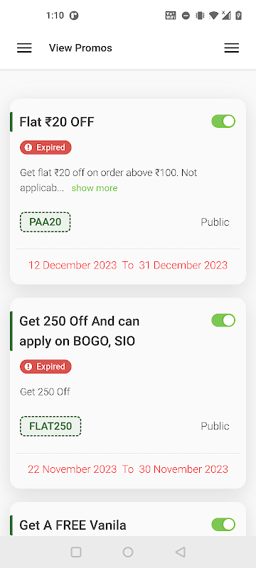This screenshot has height=568, width=256.
Task: Tap the Android home circle button
Action: click(x=127, y=552)
